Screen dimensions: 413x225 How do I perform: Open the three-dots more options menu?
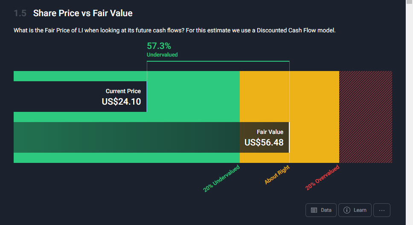(381, 210)
